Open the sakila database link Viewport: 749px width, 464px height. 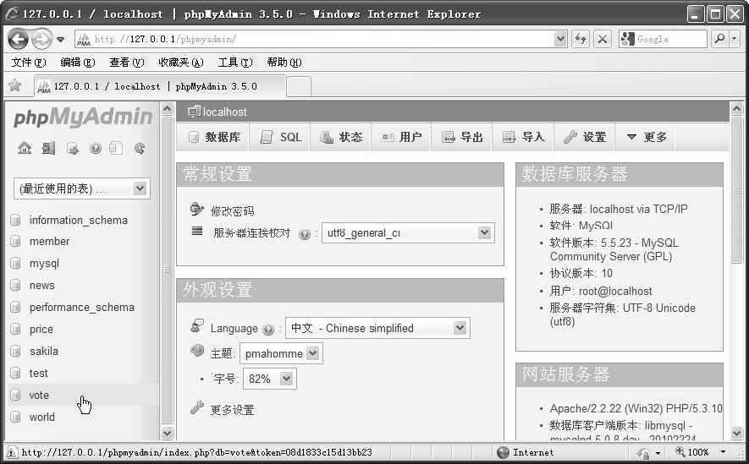coord(43,352)
